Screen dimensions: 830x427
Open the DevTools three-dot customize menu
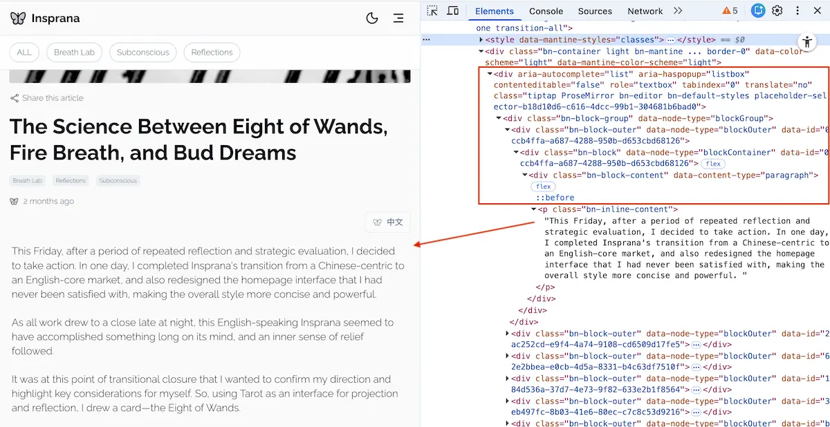(798, 10)
